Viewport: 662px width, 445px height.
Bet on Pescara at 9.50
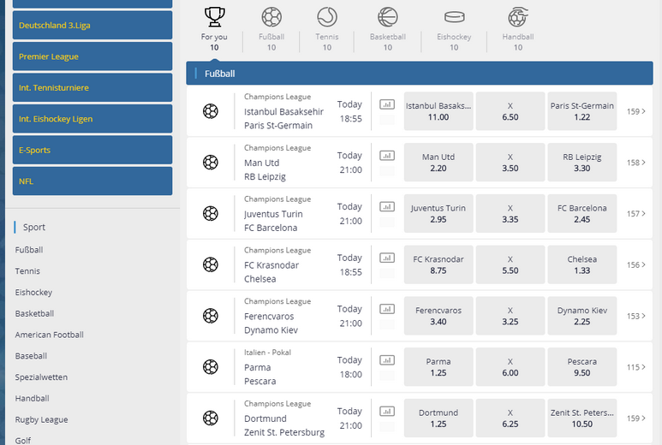(x=581, y=367)
